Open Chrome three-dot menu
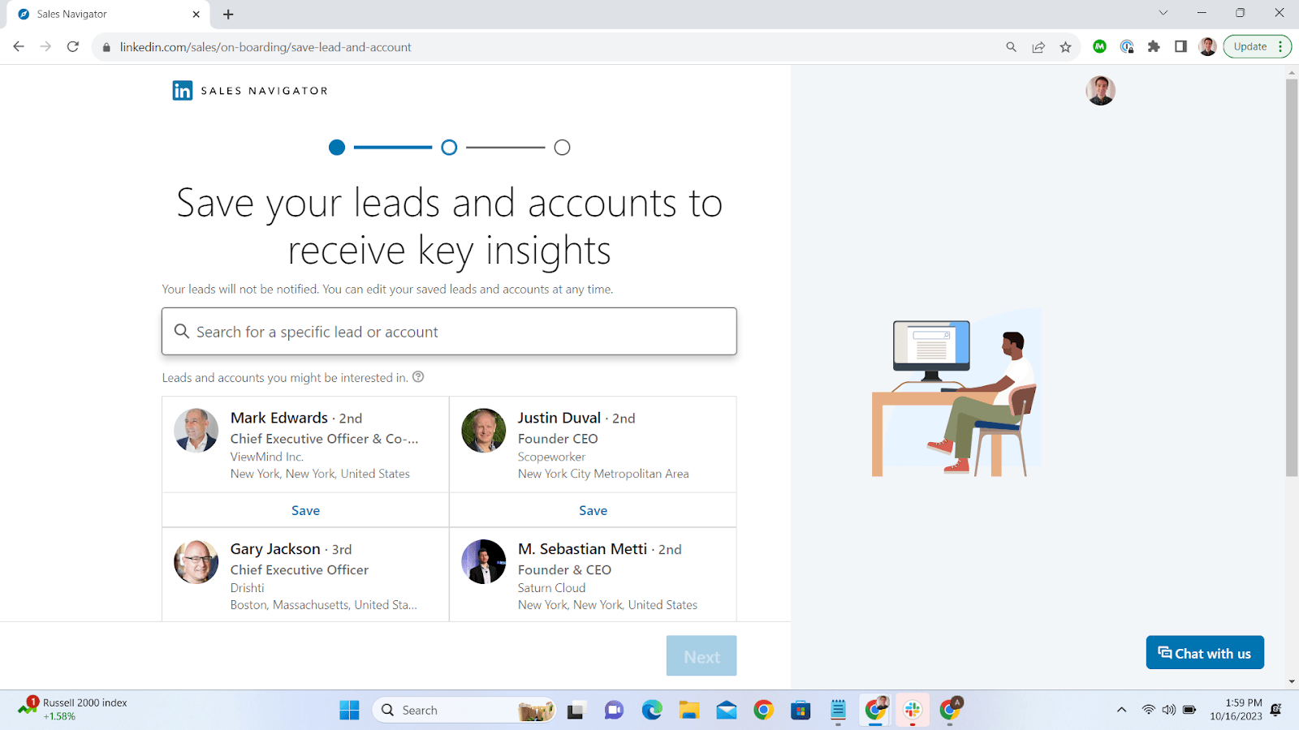This screenshot has height=730, width=1299. [1280, 47]
